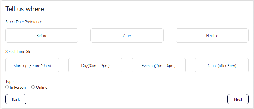Click the Select Time Slot label

tap(19, 52)
